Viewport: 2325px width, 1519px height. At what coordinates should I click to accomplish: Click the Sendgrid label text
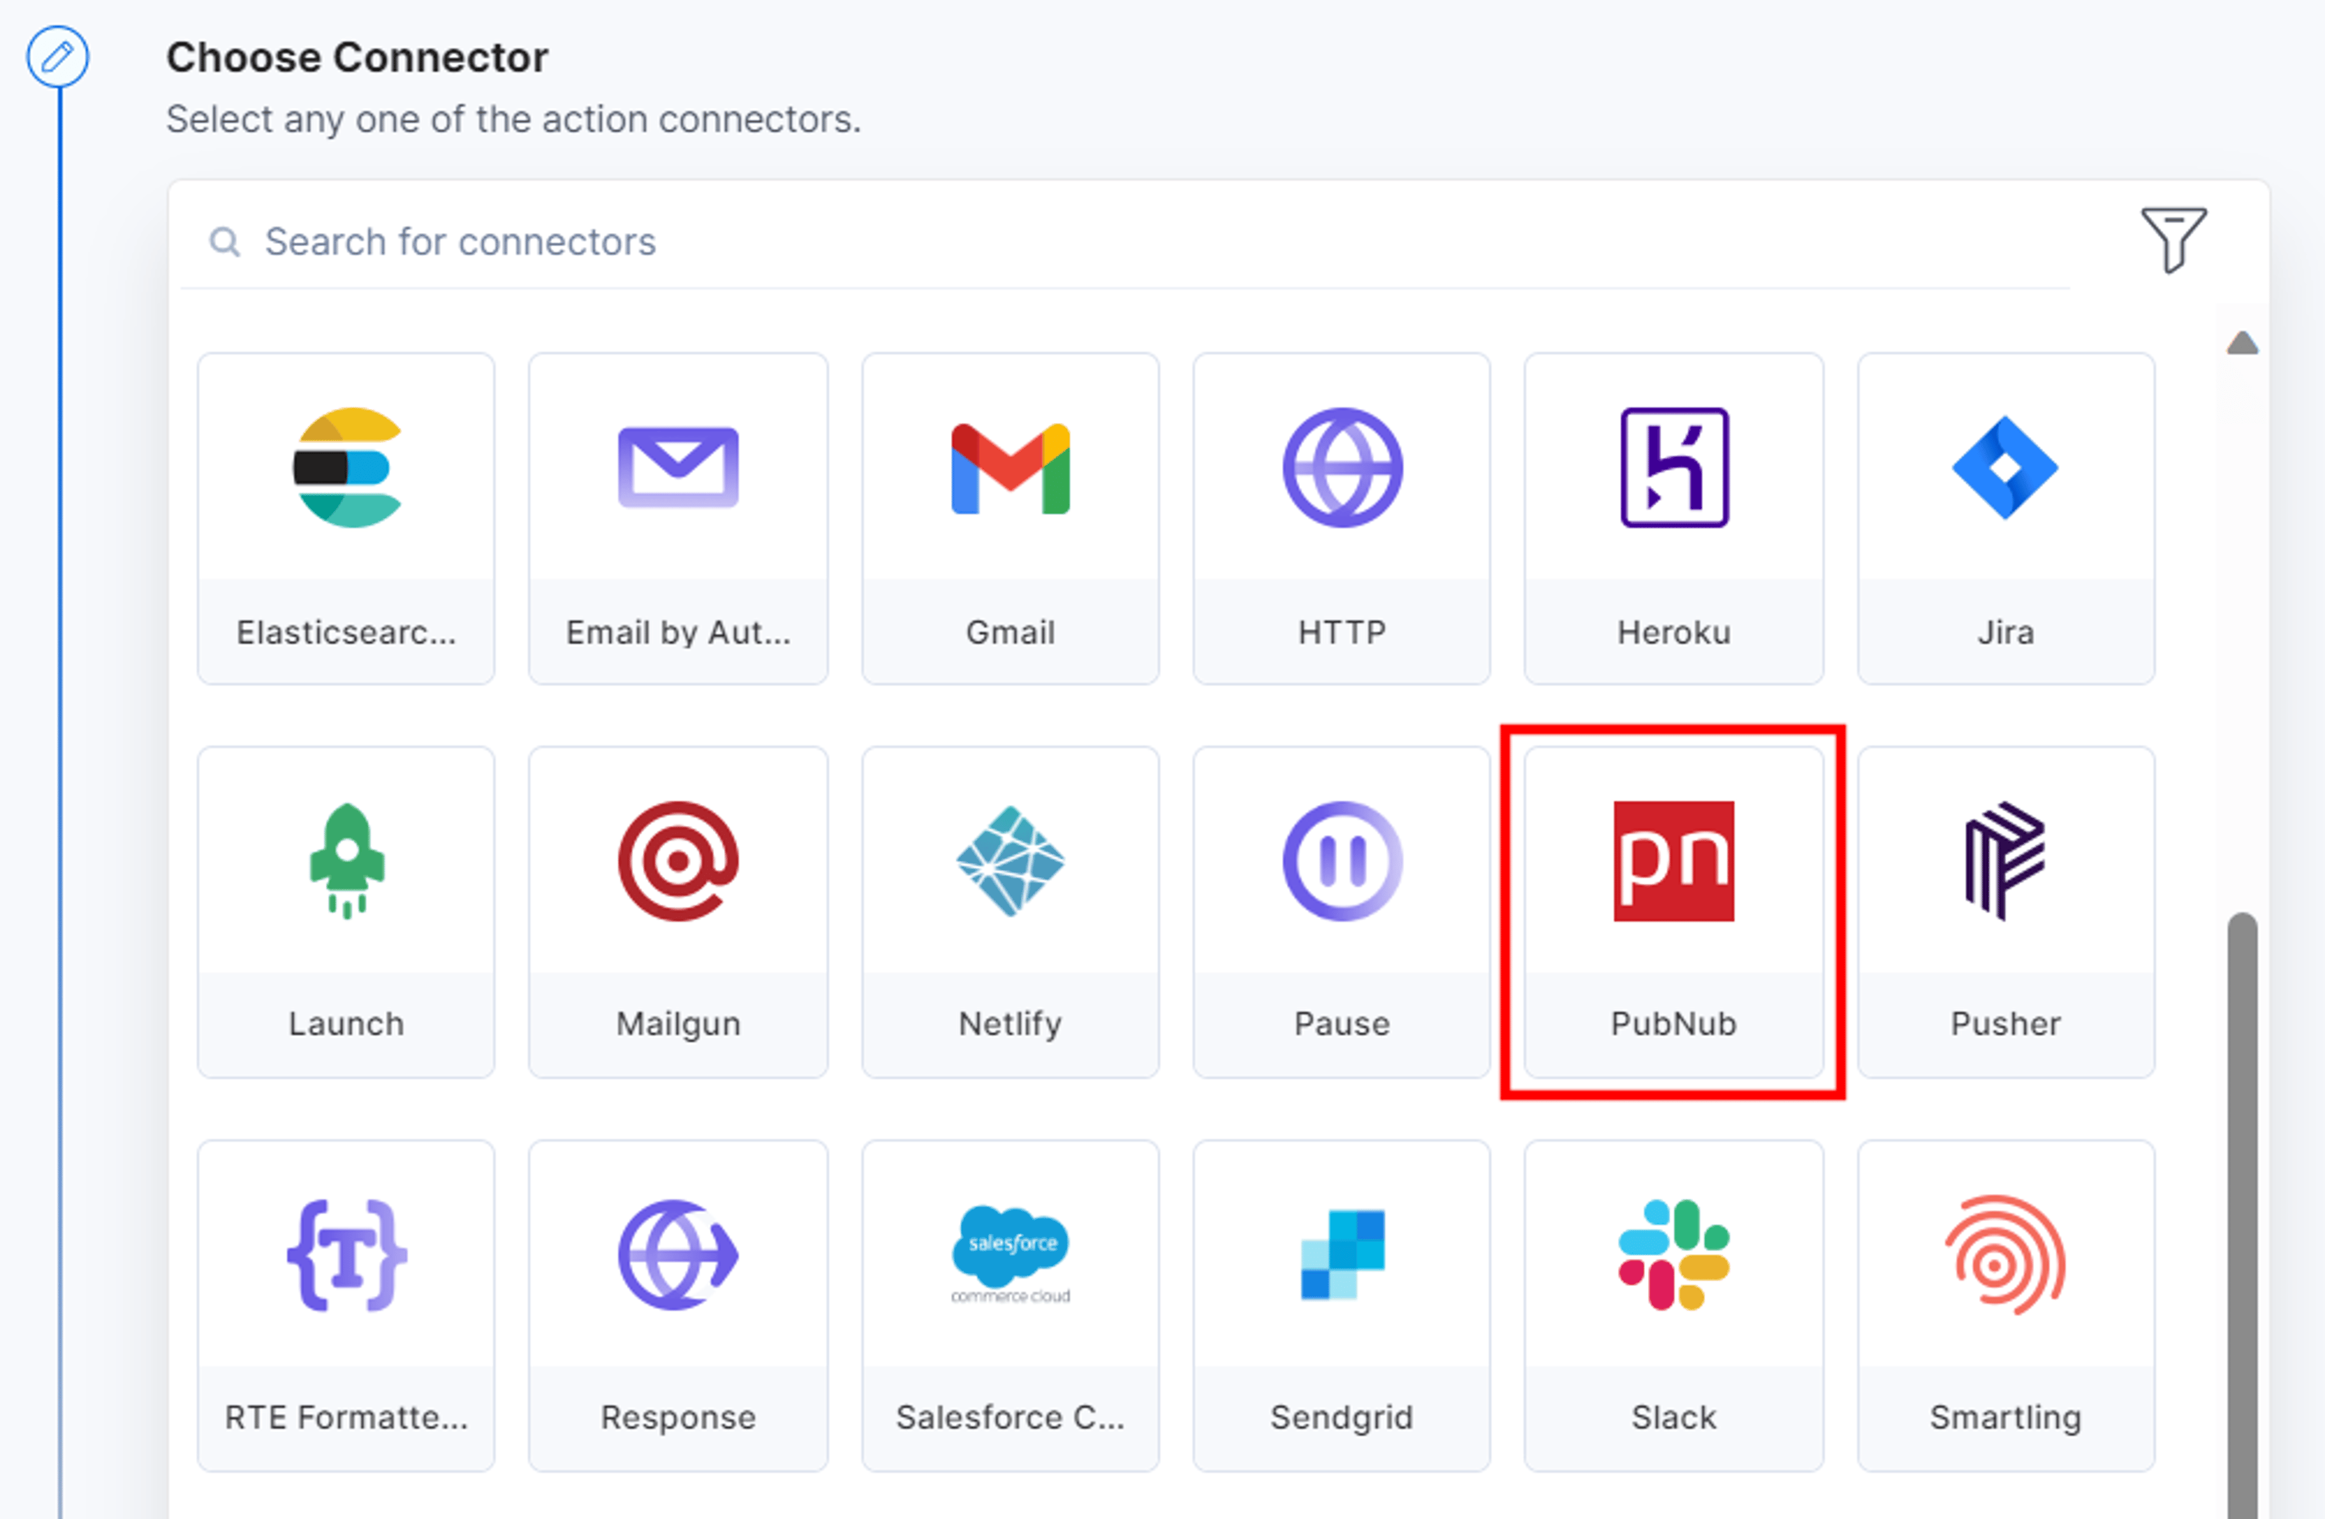click(x=1342, y=1419)
